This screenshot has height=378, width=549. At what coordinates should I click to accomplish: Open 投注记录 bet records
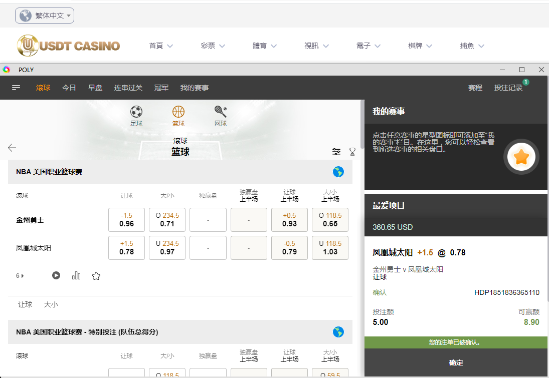508,88
